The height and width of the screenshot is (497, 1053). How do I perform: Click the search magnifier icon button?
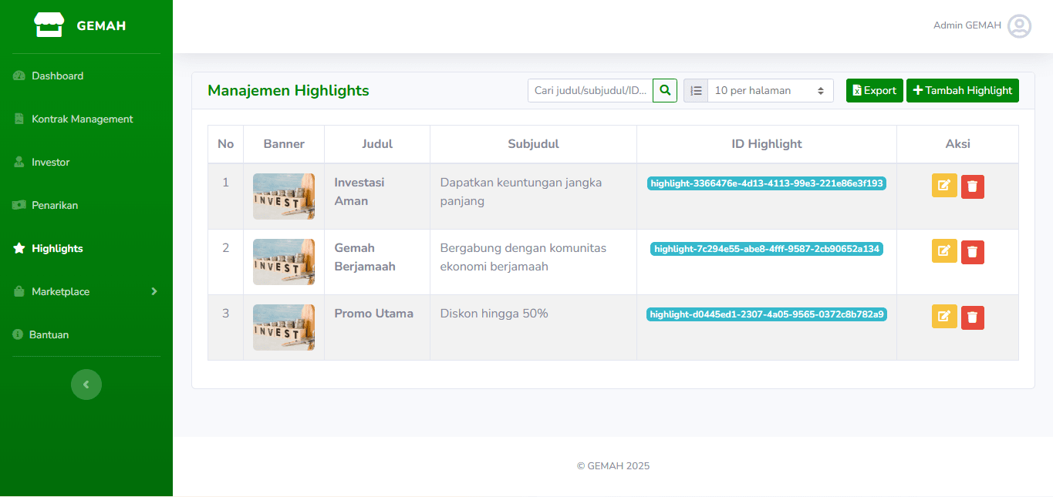pyautogui.click(x=664, y=90)
